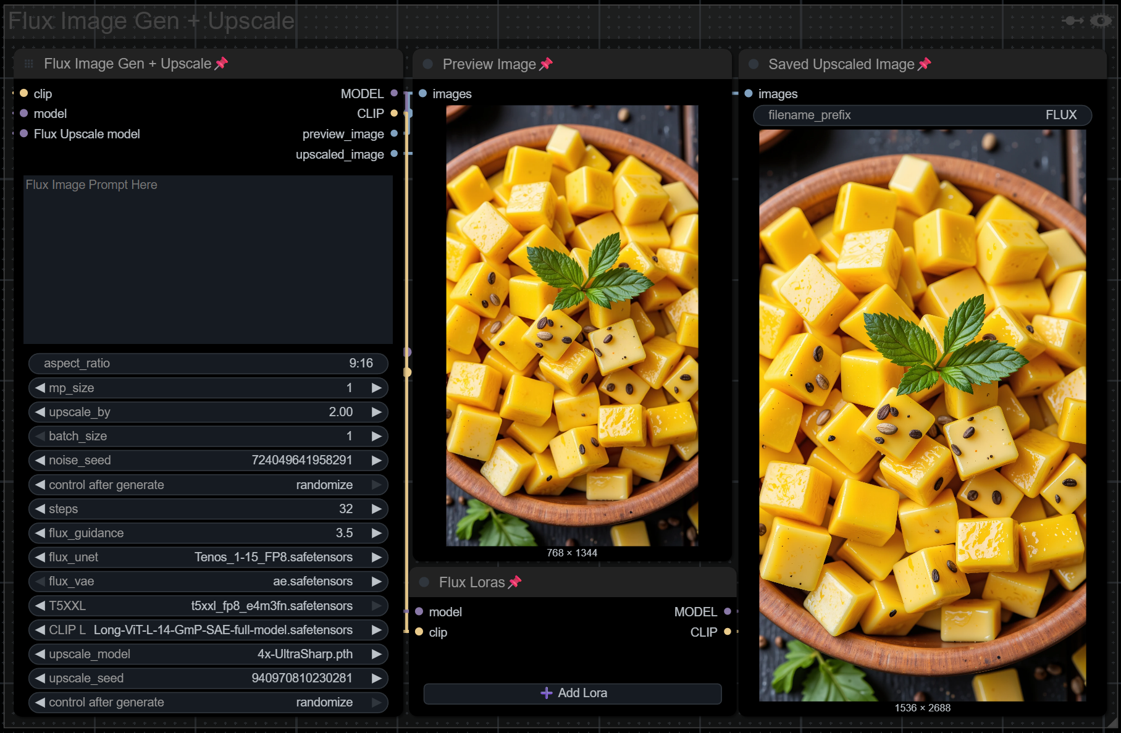Select the Flux Loras node title bar

(x=472, y=582)
